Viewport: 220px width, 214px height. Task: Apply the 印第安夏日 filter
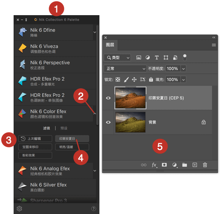point(72,139)
